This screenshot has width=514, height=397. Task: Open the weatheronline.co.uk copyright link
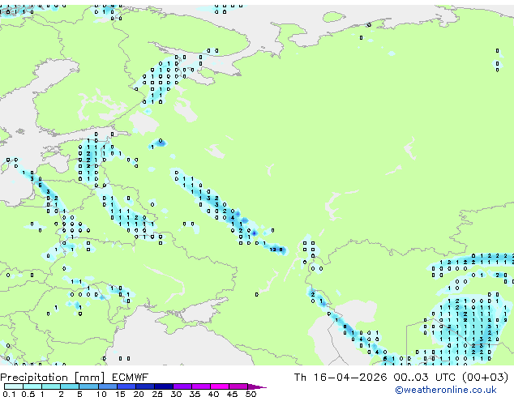tap(446, 390)
